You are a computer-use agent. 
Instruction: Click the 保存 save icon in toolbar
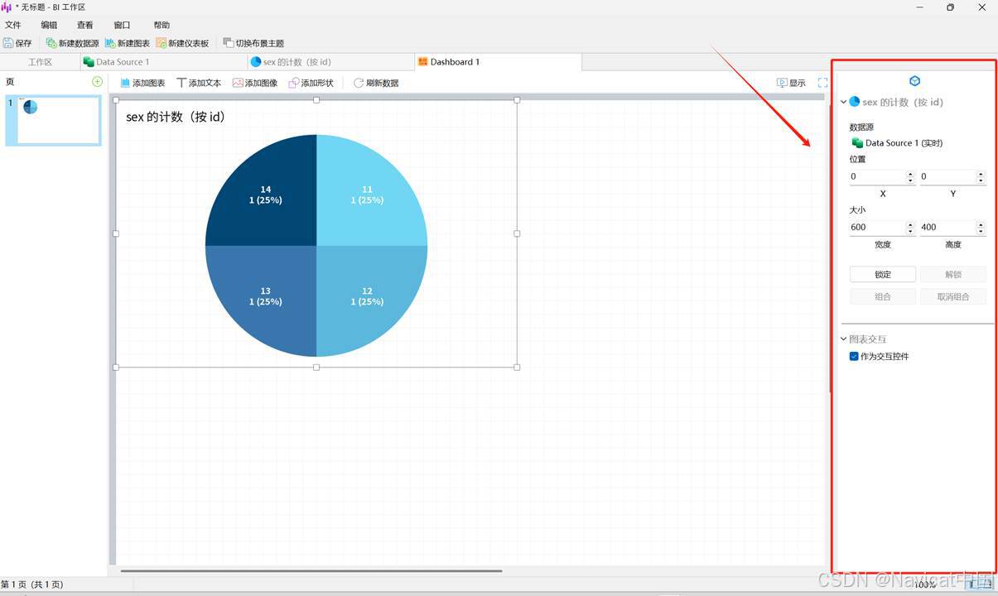tap(8, 43)
